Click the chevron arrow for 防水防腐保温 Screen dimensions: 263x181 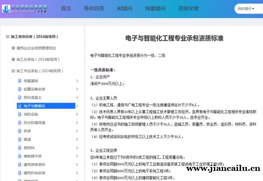point(77,123)
